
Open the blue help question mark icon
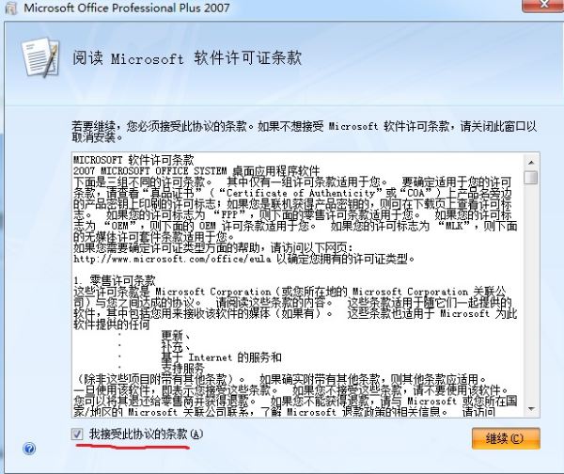tap(29, 449)
